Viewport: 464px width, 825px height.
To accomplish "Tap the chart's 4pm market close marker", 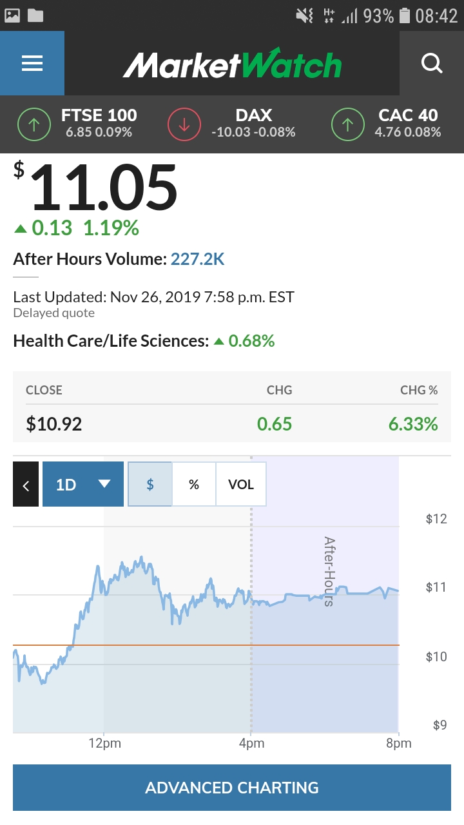I will click(251, 743).
